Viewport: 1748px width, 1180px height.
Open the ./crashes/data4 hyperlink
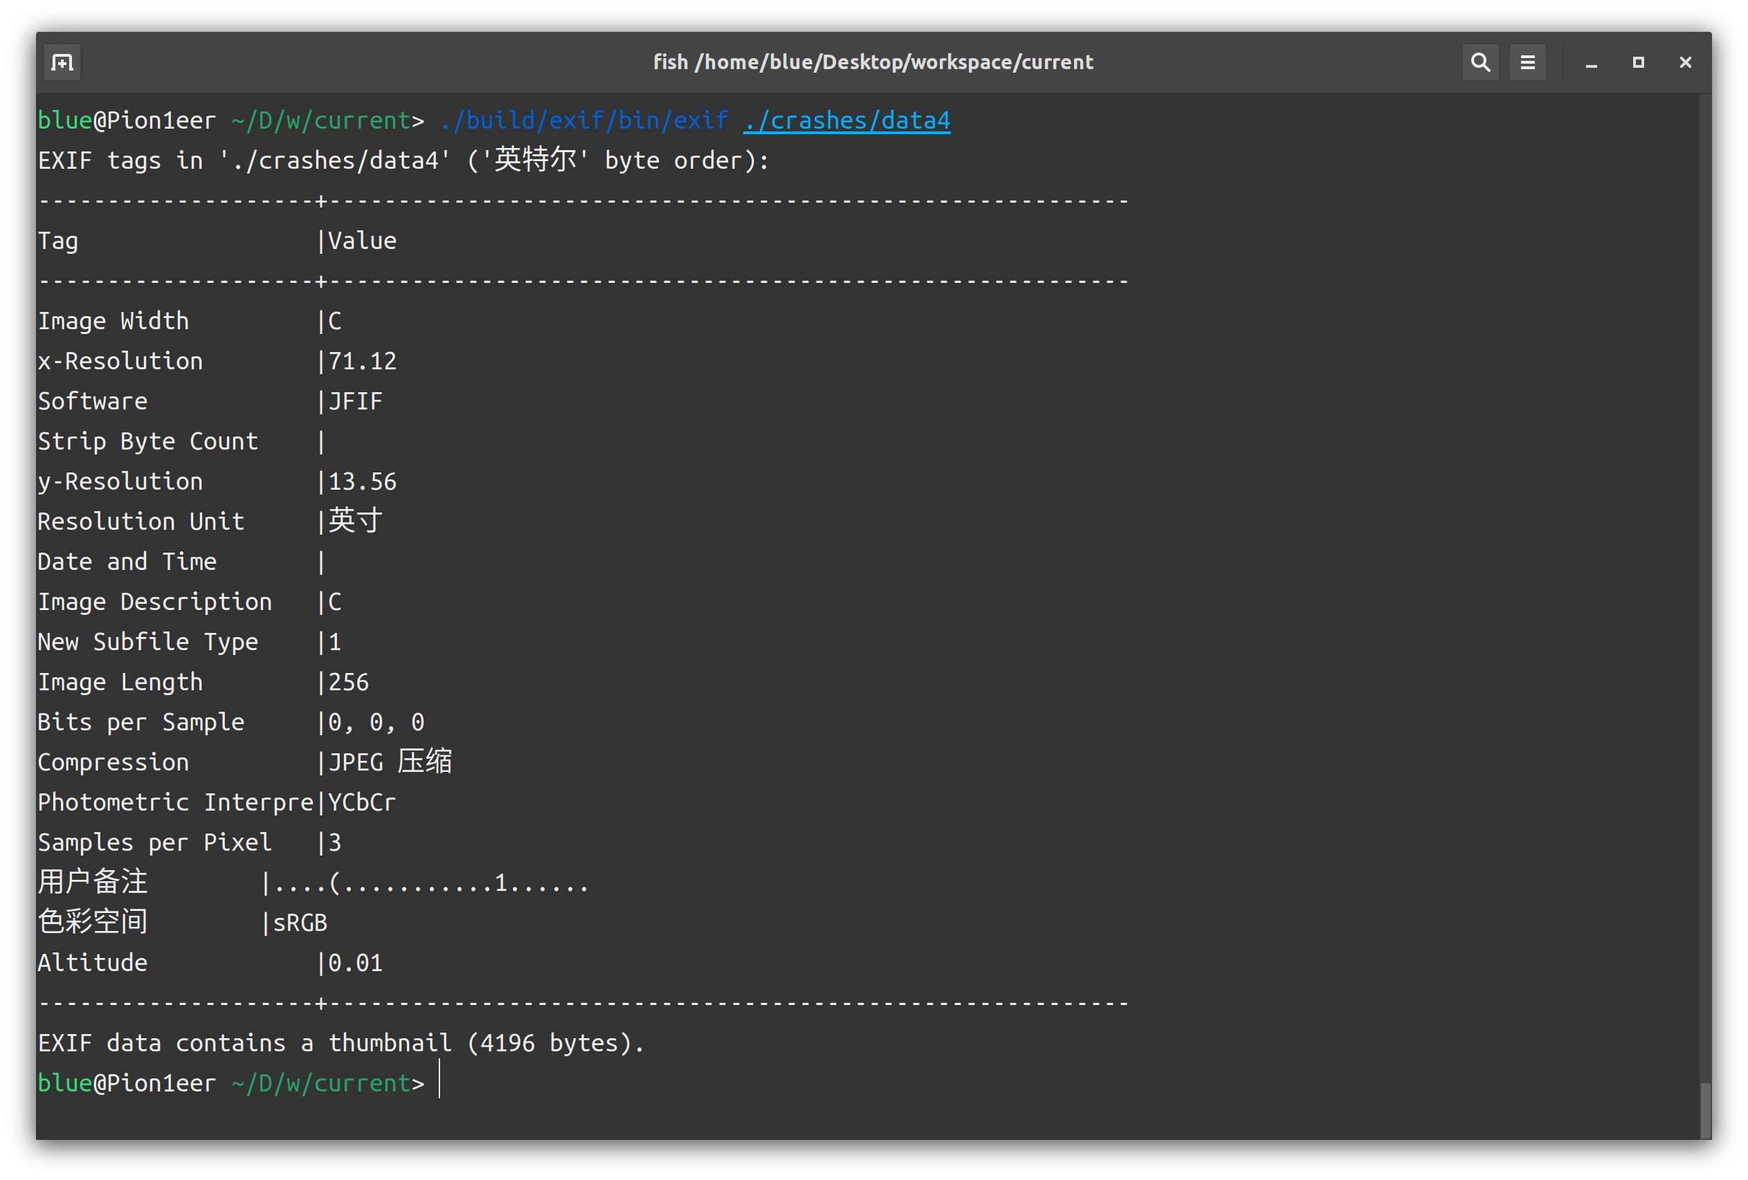pyautogui.click(x=846, y=120)
